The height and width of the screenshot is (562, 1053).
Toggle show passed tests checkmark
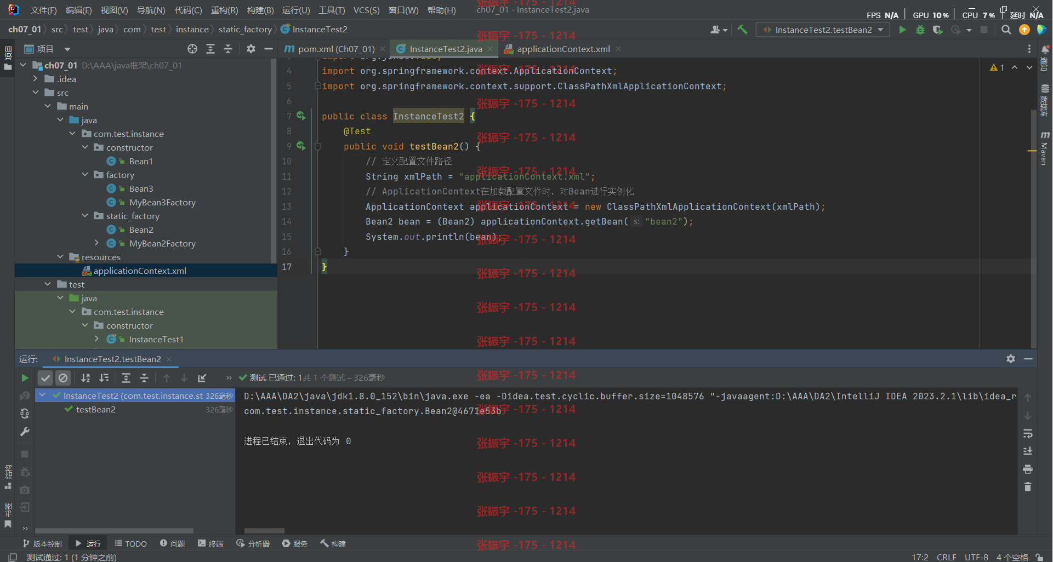coord(45,378)
